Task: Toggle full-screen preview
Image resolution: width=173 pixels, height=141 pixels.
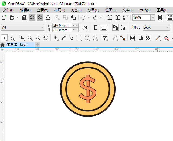Action: 160,17
